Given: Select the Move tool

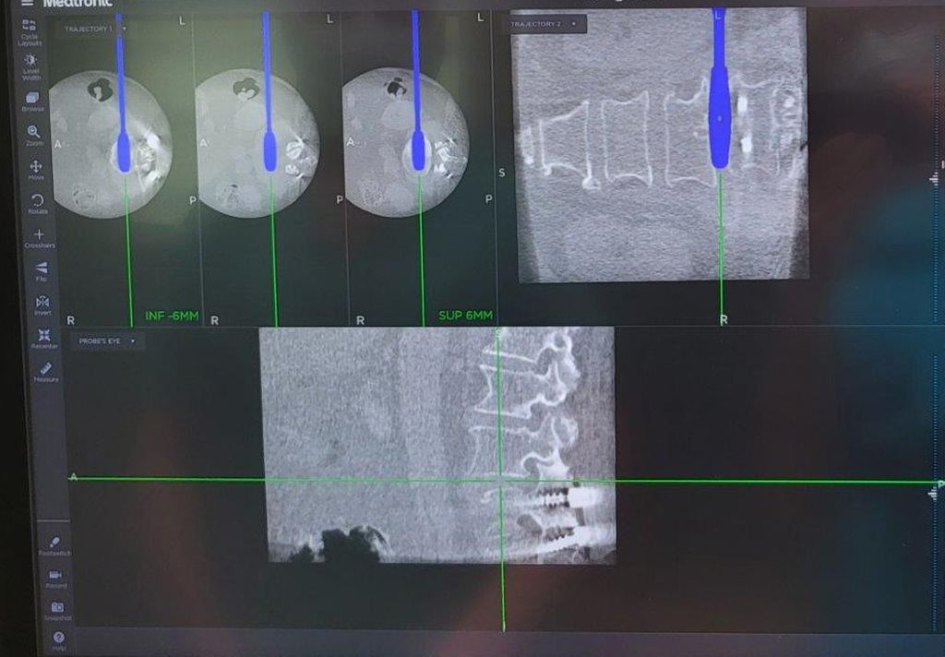Looking at the screenshot, I should click(x=36, y=168).
